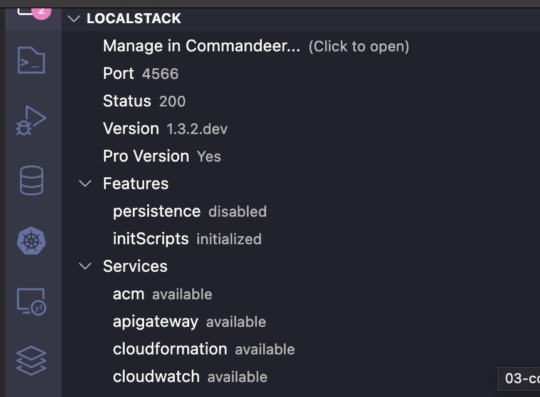Select the cloudformation available service
540x397 pixels.
301,349
